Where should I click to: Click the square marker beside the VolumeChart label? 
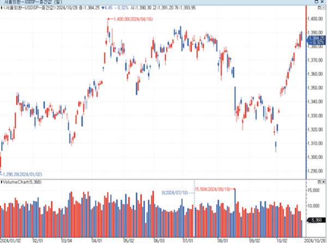2,181
